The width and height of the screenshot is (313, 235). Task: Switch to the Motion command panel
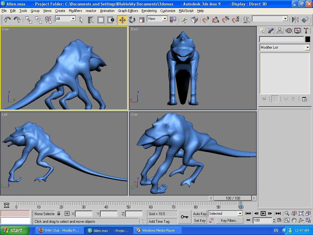(x=289, y=31)
